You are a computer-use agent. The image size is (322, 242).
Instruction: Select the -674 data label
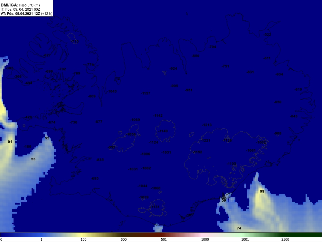point(52,122)
